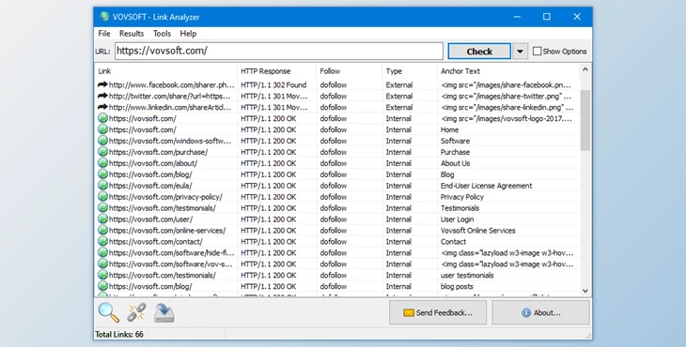Click green check icon of online-services row
Viewport: 686px width, 347px height.
tap(102, 230)
